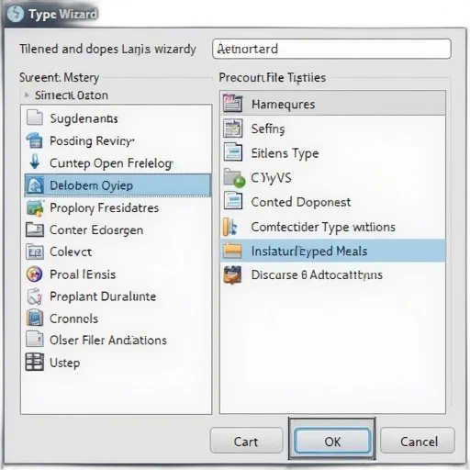
Task: Select the Comtectider Type witlions icon
Action: point(230,227)
